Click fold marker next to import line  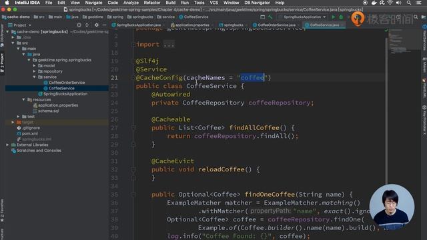pyautogui.click(x=133, y=45)
